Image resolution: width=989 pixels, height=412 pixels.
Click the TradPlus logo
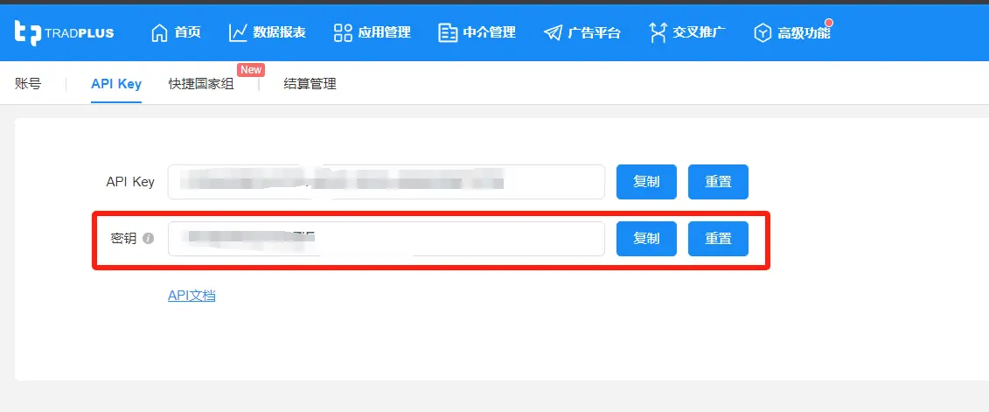click(x=65, y=32)
